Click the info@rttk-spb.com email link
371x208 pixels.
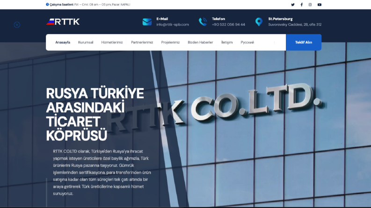pos(173,25)
